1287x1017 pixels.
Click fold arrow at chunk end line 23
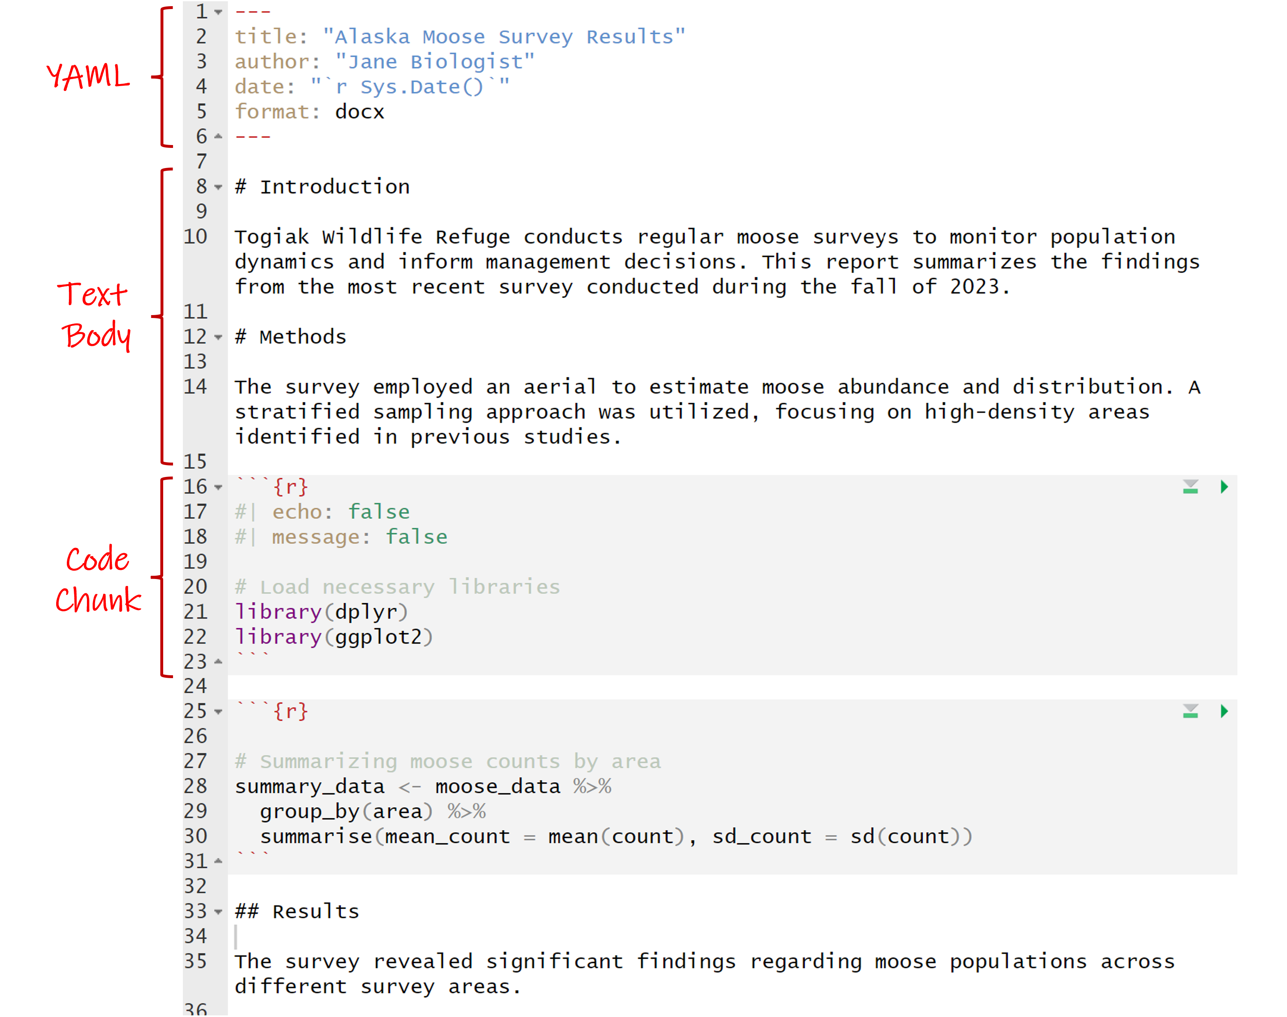click(218, 661)
